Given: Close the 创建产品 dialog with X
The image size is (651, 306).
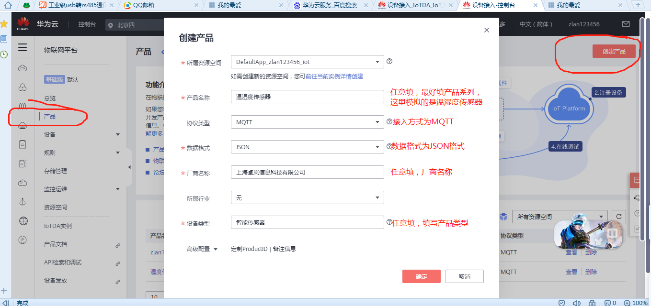Looking at the screenshot, I should click(486, 30).
